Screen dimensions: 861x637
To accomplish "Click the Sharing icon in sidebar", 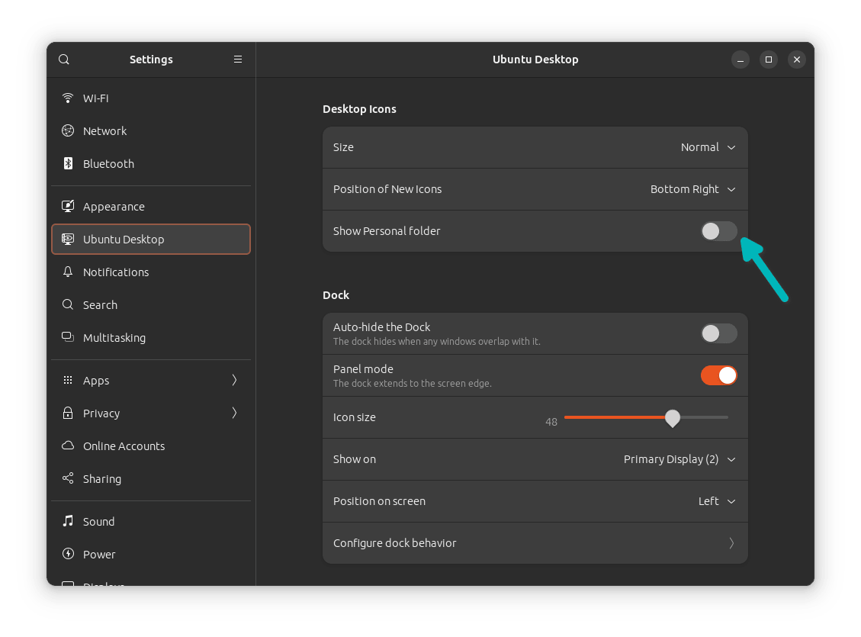I will pos(68,479).
